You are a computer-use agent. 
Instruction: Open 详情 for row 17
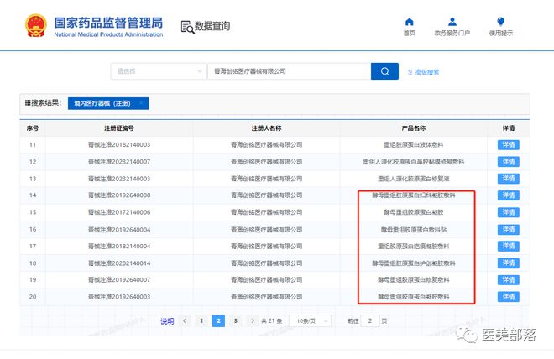[x=509, y=246]
